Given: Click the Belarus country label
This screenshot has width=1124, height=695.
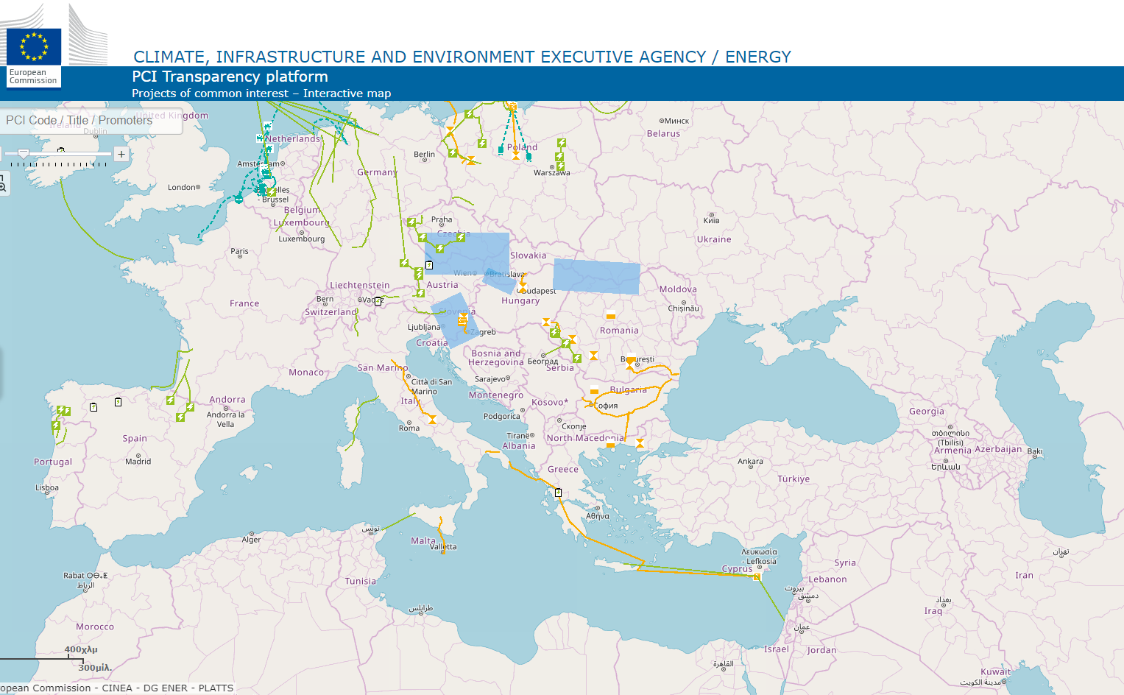Looking at the screenshot, I should click(663, 133).
